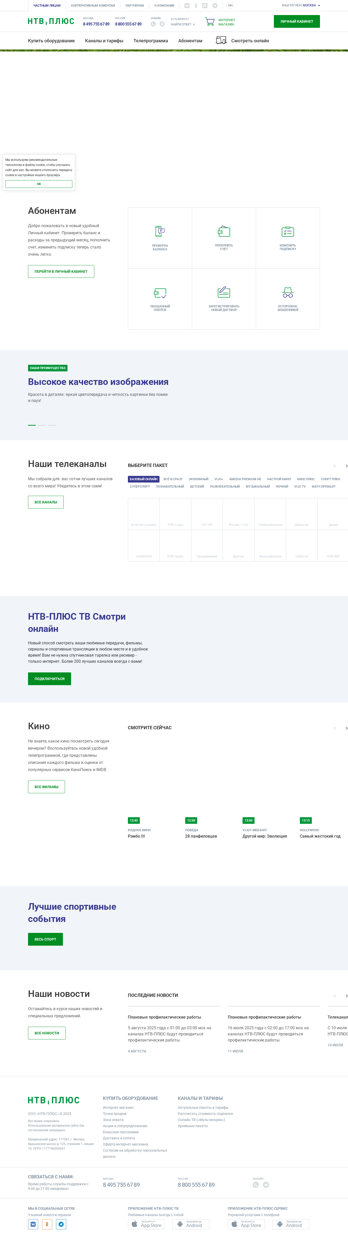Click the Весь спорт button
The width and height of the screenshot is (348, 1237).
pyautogui.click(x=45, y=939)
